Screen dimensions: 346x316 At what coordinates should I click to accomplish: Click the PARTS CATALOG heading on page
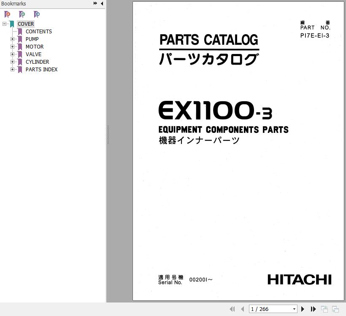(x=209, y=40)
